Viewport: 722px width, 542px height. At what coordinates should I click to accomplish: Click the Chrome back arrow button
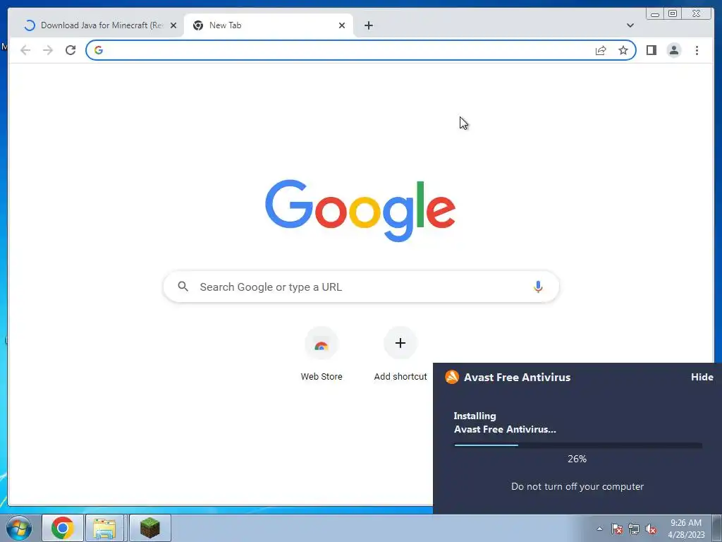pyautogui.click(x=25, y=50)
